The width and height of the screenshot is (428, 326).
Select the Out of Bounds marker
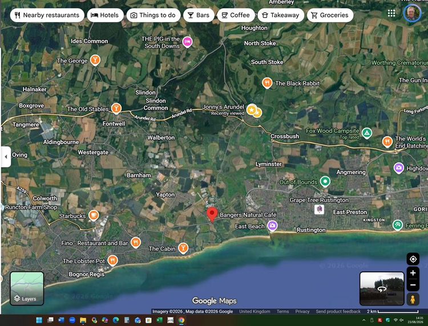[x=325, y=181]
